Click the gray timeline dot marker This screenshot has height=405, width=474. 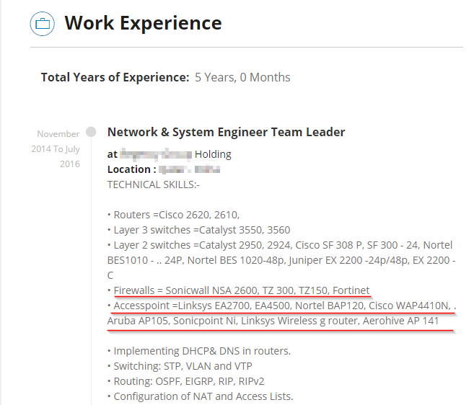91,132
